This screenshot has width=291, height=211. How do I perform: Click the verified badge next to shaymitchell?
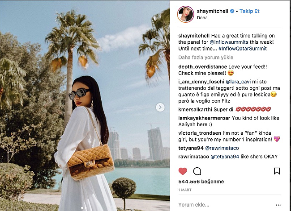(232, 11)
